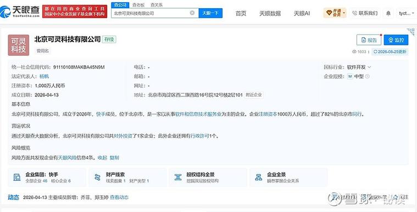Click the M size badge icon
Screen dimensions: 417x212
click(x=350, y=76)
